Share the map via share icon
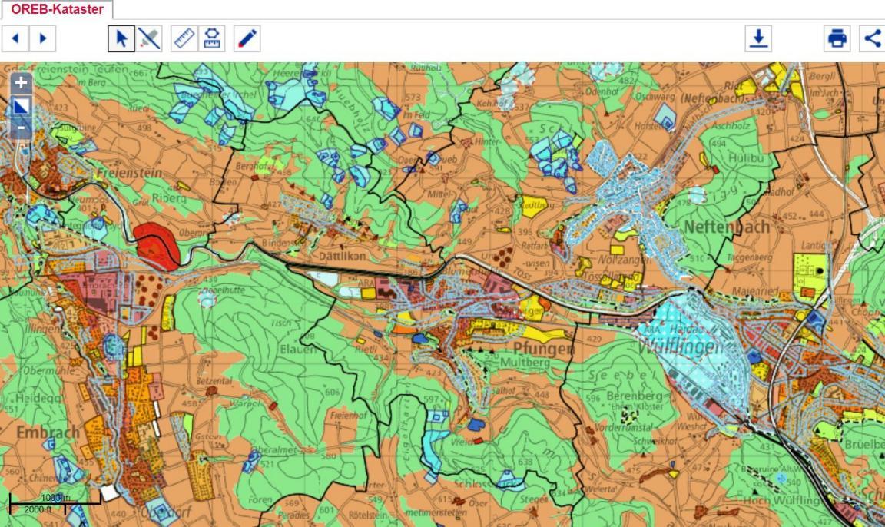 873,38
